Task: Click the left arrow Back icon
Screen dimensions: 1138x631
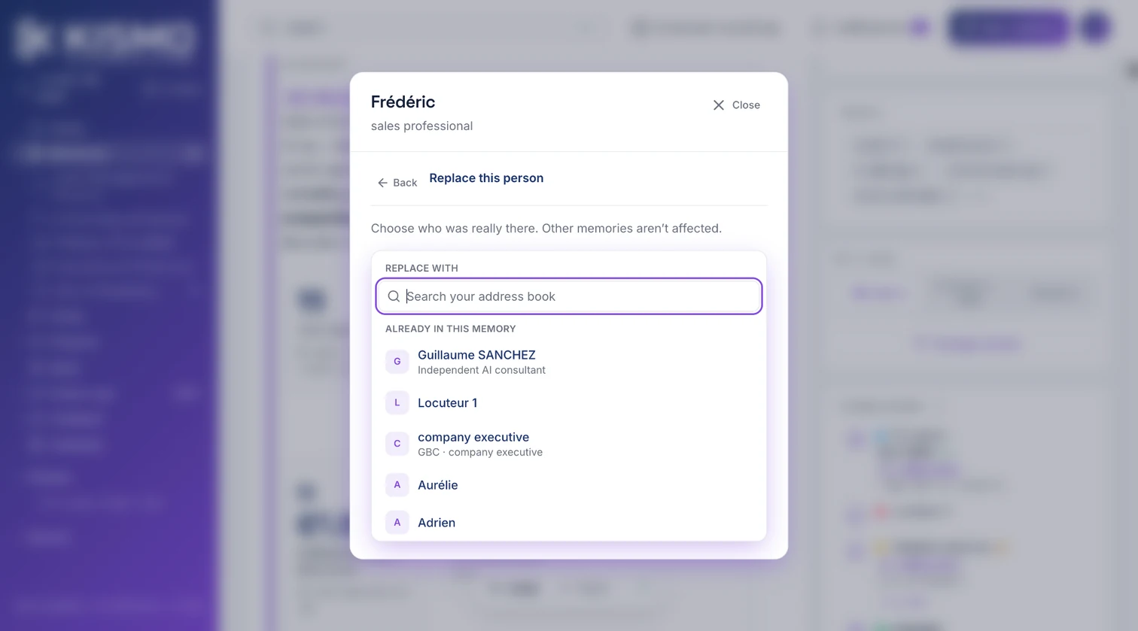Action: click(x=382, y=183)
